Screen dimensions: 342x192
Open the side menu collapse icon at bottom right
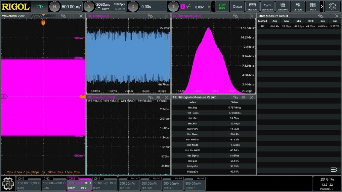[x=334, y=170]
